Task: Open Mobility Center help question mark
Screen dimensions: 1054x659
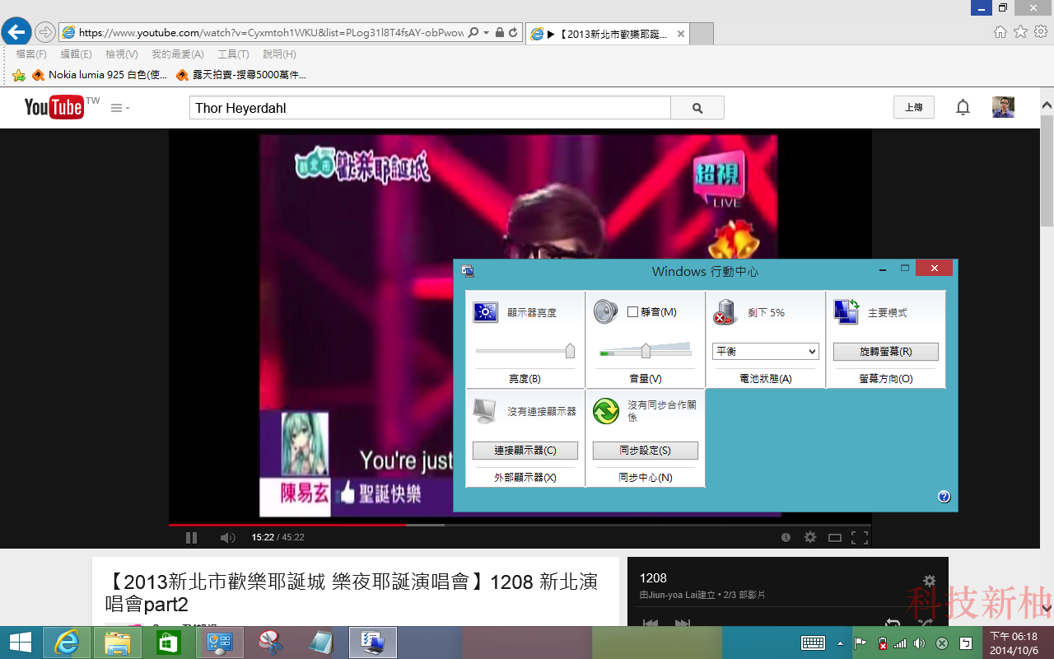Action: (944, 497)
